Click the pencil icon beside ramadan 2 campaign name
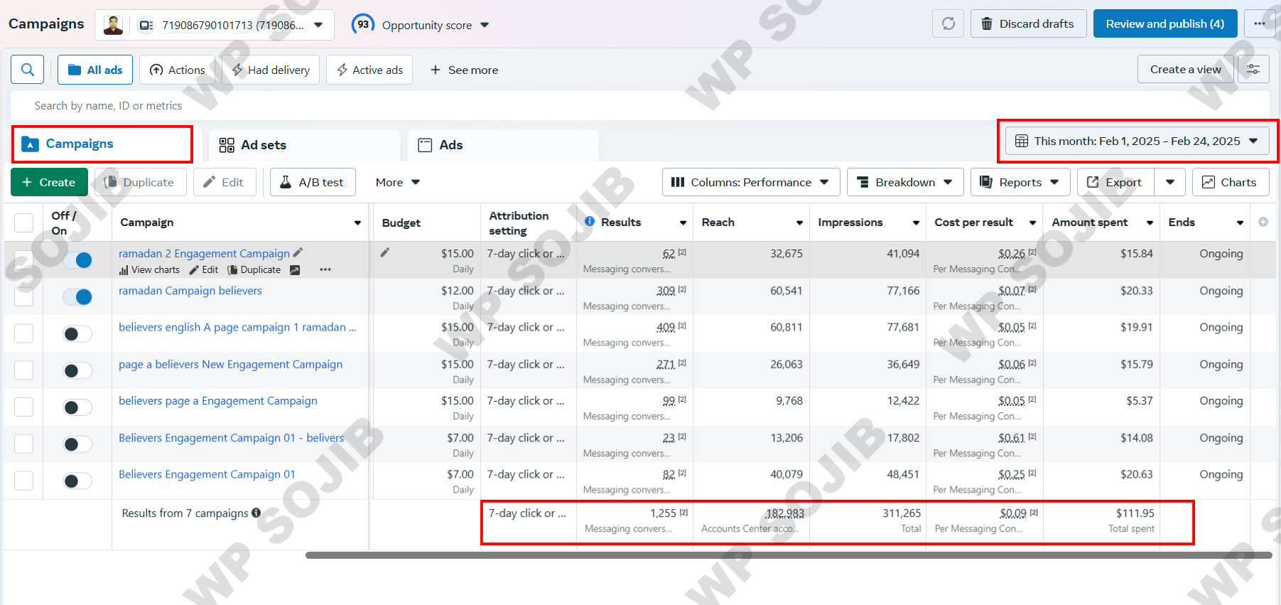 point(298,252)
